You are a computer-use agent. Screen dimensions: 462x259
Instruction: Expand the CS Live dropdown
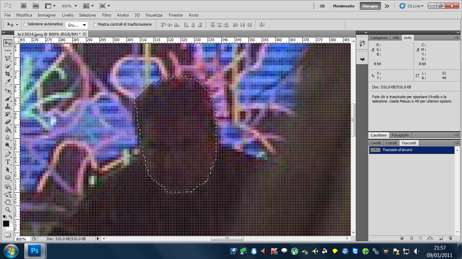412,6
